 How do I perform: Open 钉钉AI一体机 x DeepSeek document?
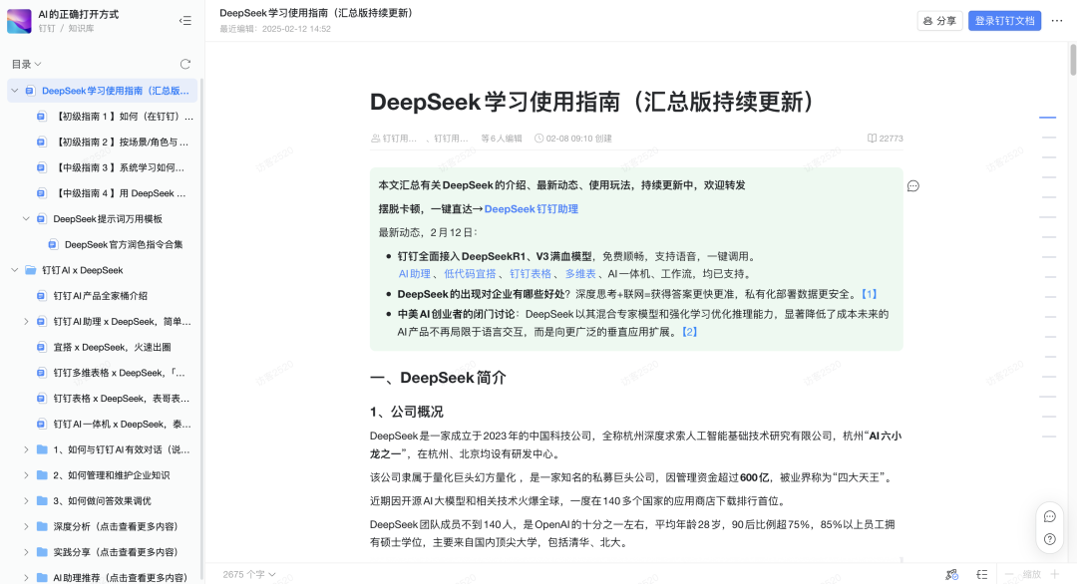coord(123,425)
